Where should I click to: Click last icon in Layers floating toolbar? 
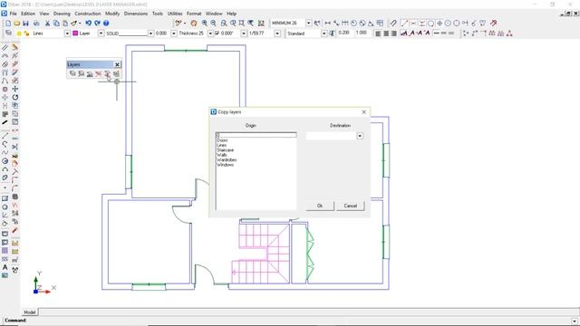116,74
